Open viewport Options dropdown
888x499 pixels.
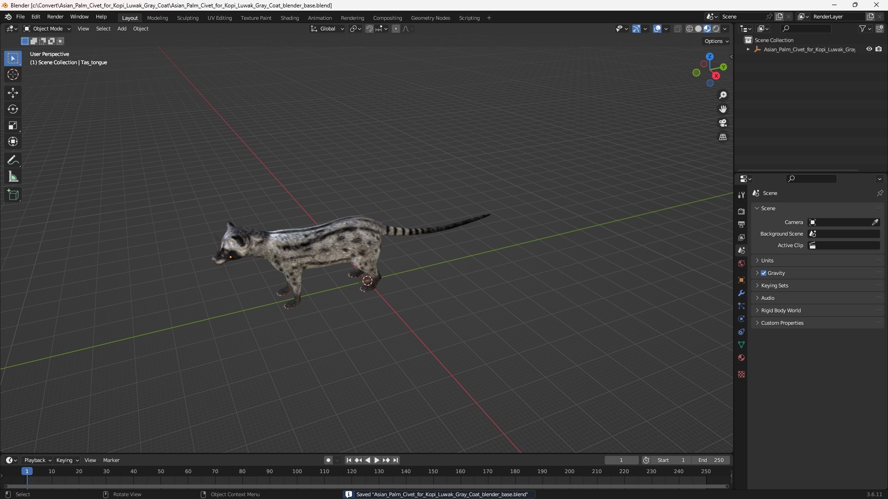[716, 41]
